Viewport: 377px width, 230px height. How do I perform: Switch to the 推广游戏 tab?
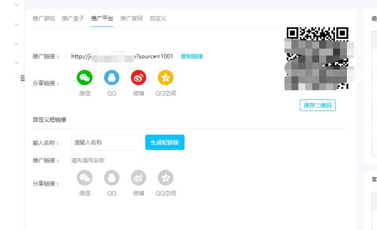[44, 19]
